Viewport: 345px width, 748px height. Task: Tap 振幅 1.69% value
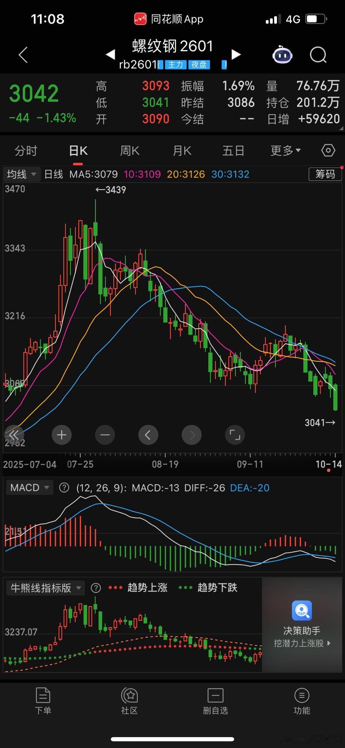coord(238,86)
